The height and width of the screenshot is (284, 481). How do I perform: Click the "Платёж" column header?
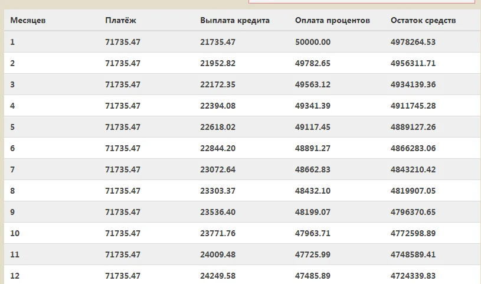point(122,21)
